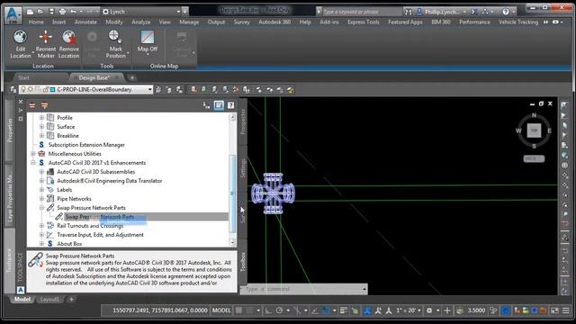The image size is (576, 324).
Task: Collapse the Swap Pressure Network Parts node
Action: pyautogui.click(x=41, y=208)
